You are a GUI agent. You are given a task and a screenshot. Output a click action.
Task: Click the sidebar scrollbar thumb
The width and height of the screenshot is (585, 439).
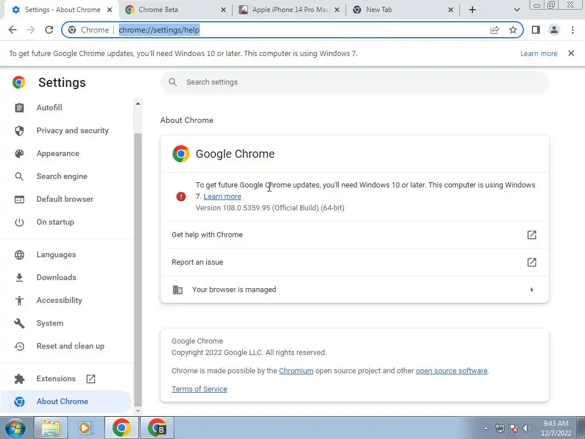[138, 269]
